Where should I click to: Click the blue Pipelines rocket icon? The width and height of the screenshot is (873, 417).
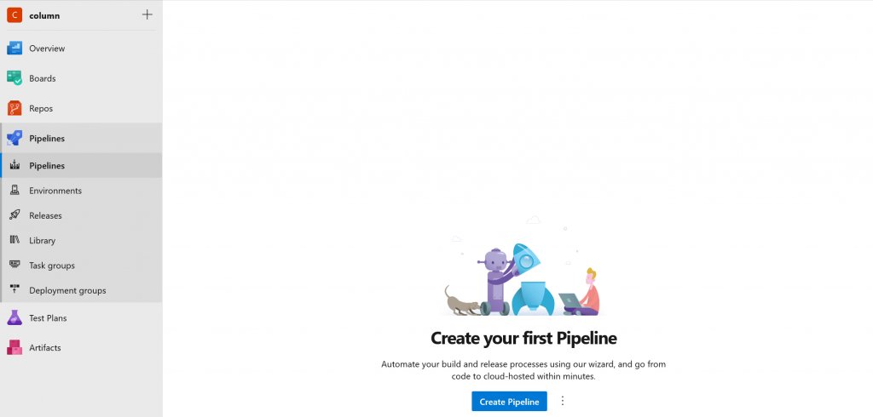click(x=14, y=139)
